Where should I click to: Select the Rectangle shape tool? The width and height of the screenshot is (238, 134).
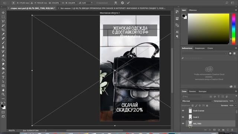[3, 86]
